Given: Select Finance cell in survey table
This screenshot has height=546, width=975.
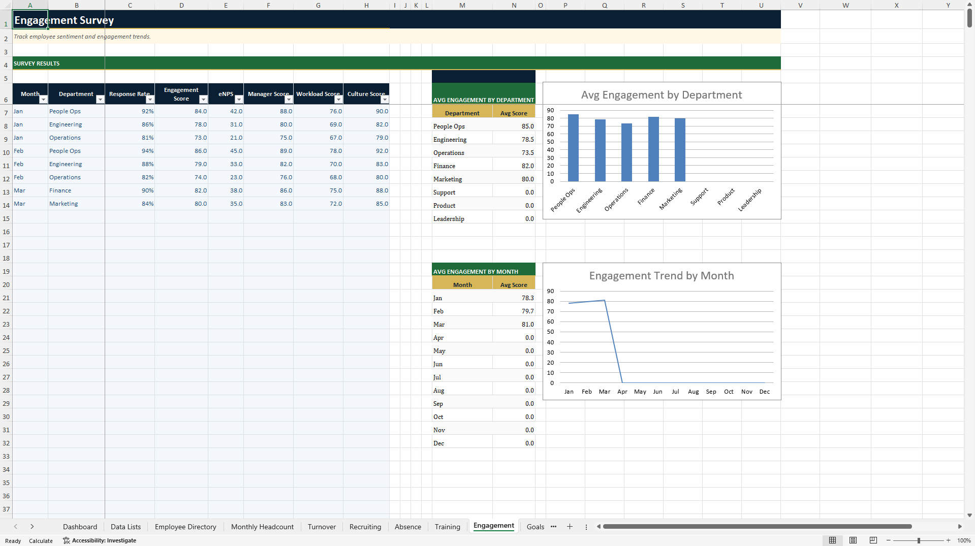Looking at the screenshot, I should (x=76, y=190).
